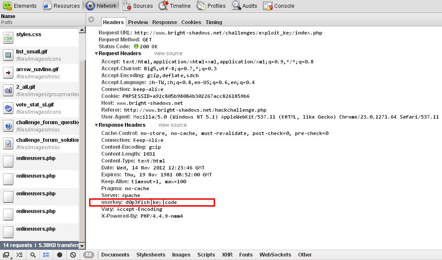Clear the network log with the no-entry icon

72,255
